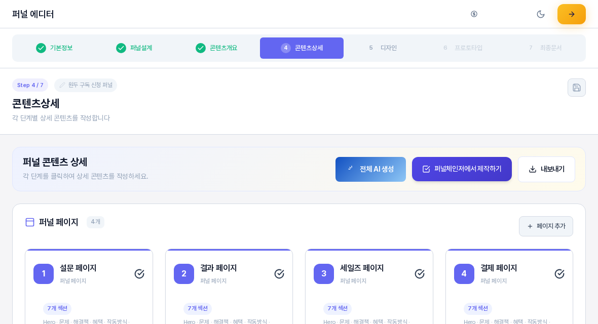
Task: Click the 퍼널 에디터 title
Action: tap(33, 15)
